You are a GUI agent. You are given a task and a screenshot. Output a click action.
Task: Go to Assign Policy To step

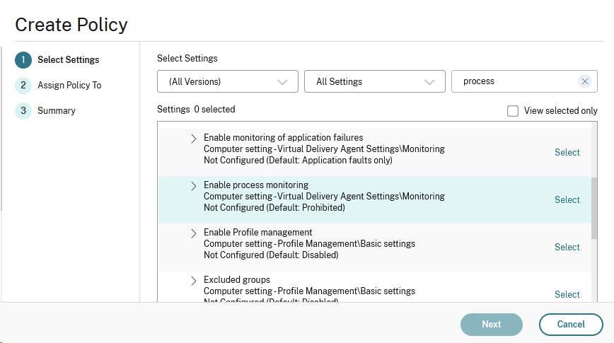coord(69,86)
